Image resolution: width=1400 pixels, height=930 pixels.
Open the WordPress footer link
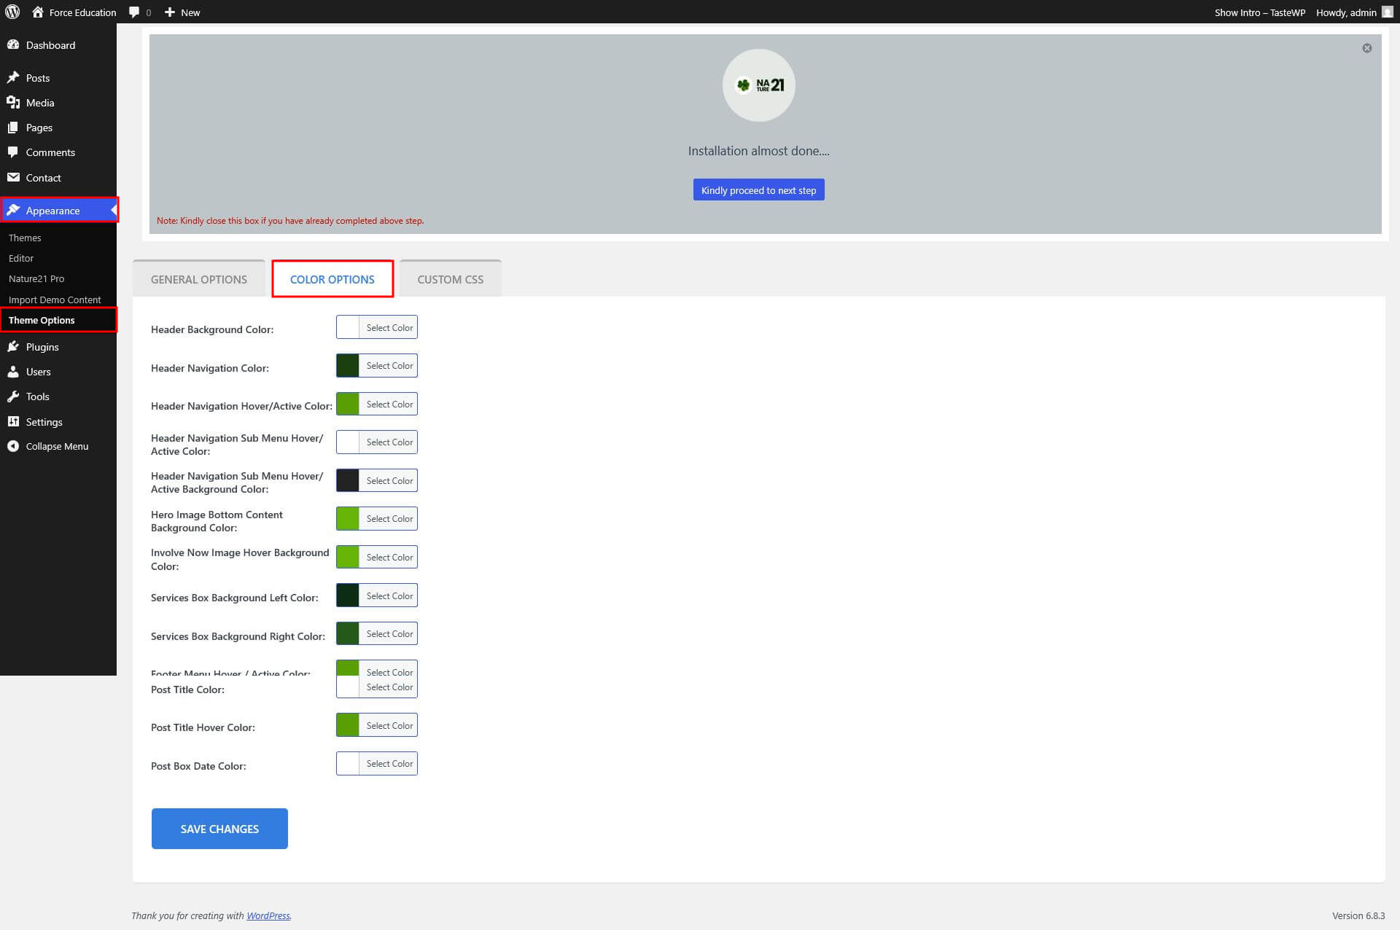tap(268, 915)
